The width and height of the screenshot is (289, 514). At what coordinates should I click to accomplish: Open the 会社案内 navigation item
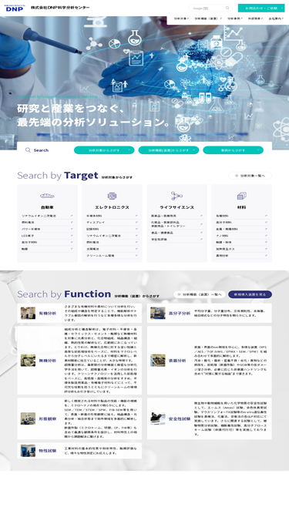coord(276,18)
